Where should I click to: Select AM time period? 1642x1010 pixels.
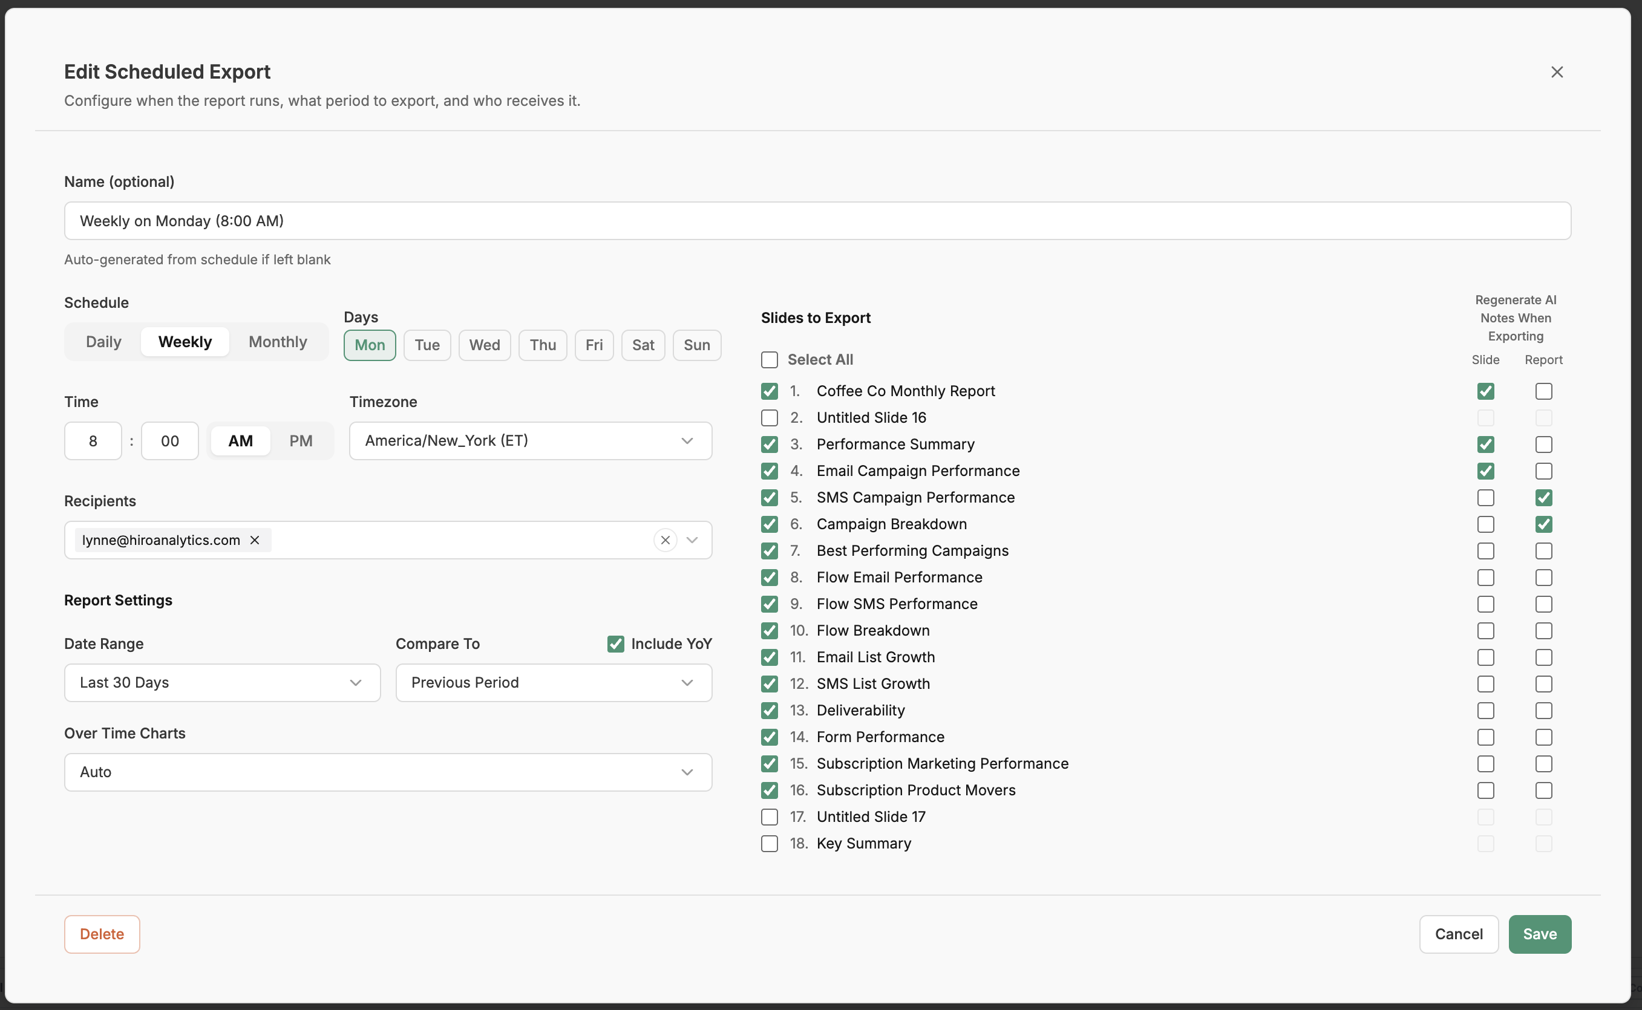pyautogui.click(x=240, y=440)
